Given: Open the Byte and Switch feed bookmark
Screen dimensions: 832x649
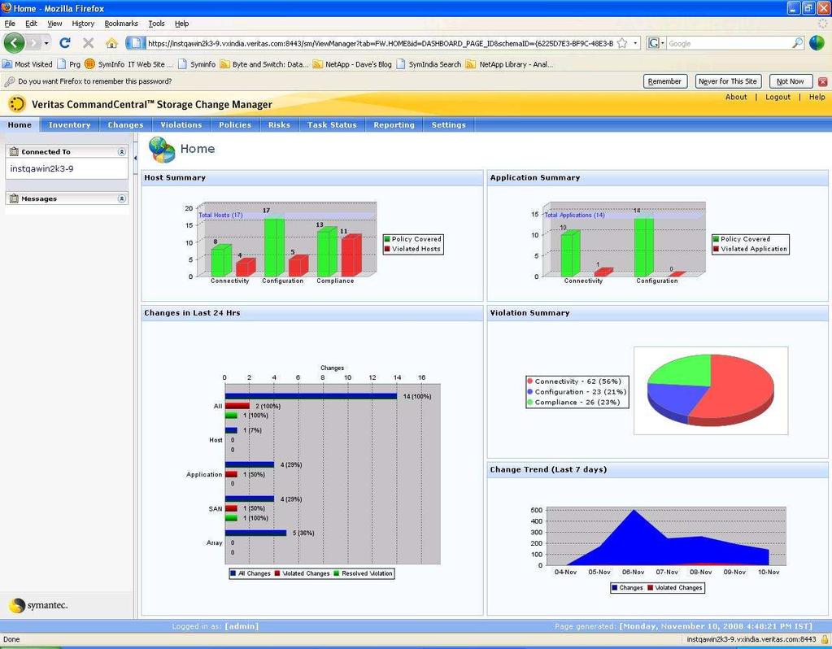Looking at the screenshot, I should [x=264, y=64].
